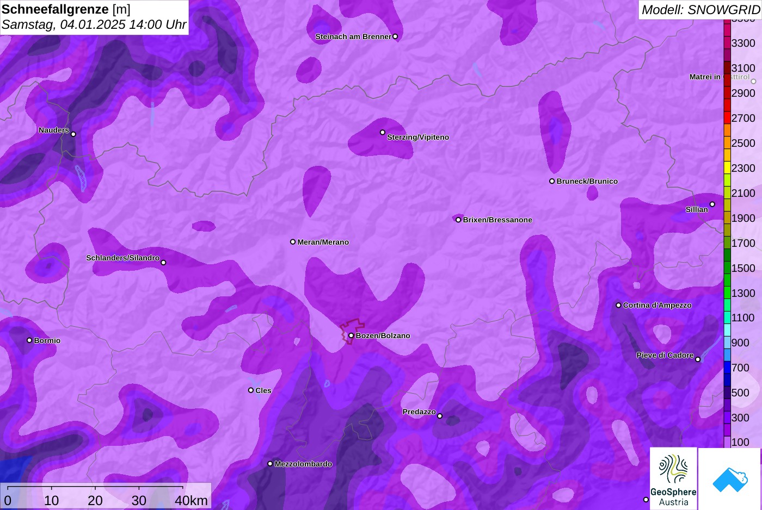
Task: Click the 500 legend value
Action: tap(740, 393)
